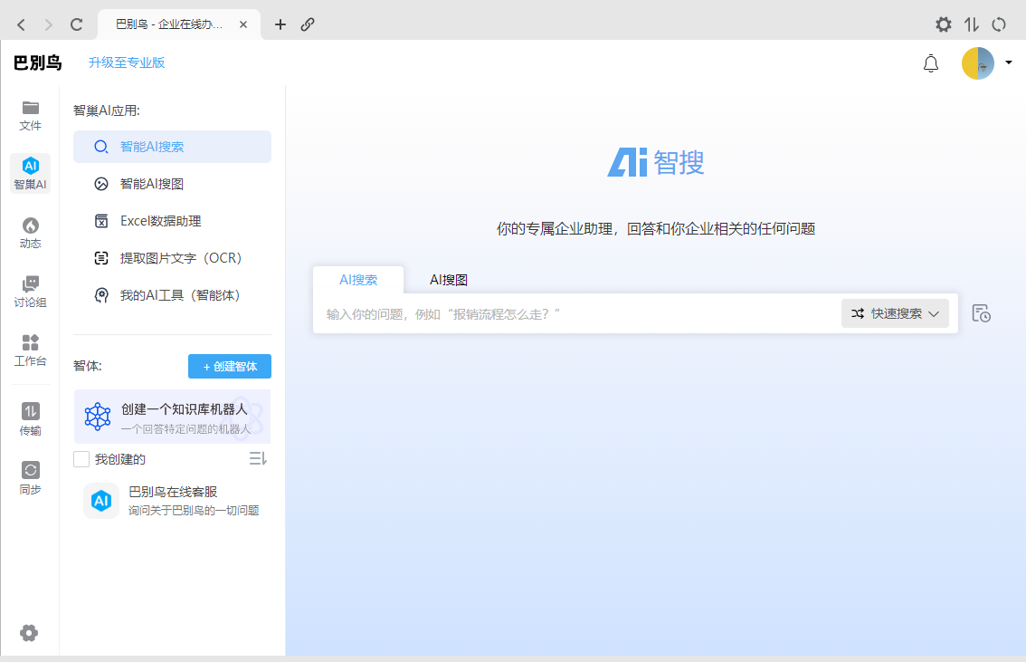Click the sort icon next to 我创建的
Image resolution: width=1026 pixels, height=662 pixels.
[x=258, y=459]
